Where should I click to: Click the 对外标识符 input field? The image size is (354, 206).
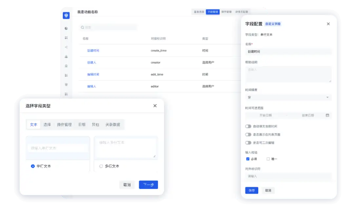point(288,176)
